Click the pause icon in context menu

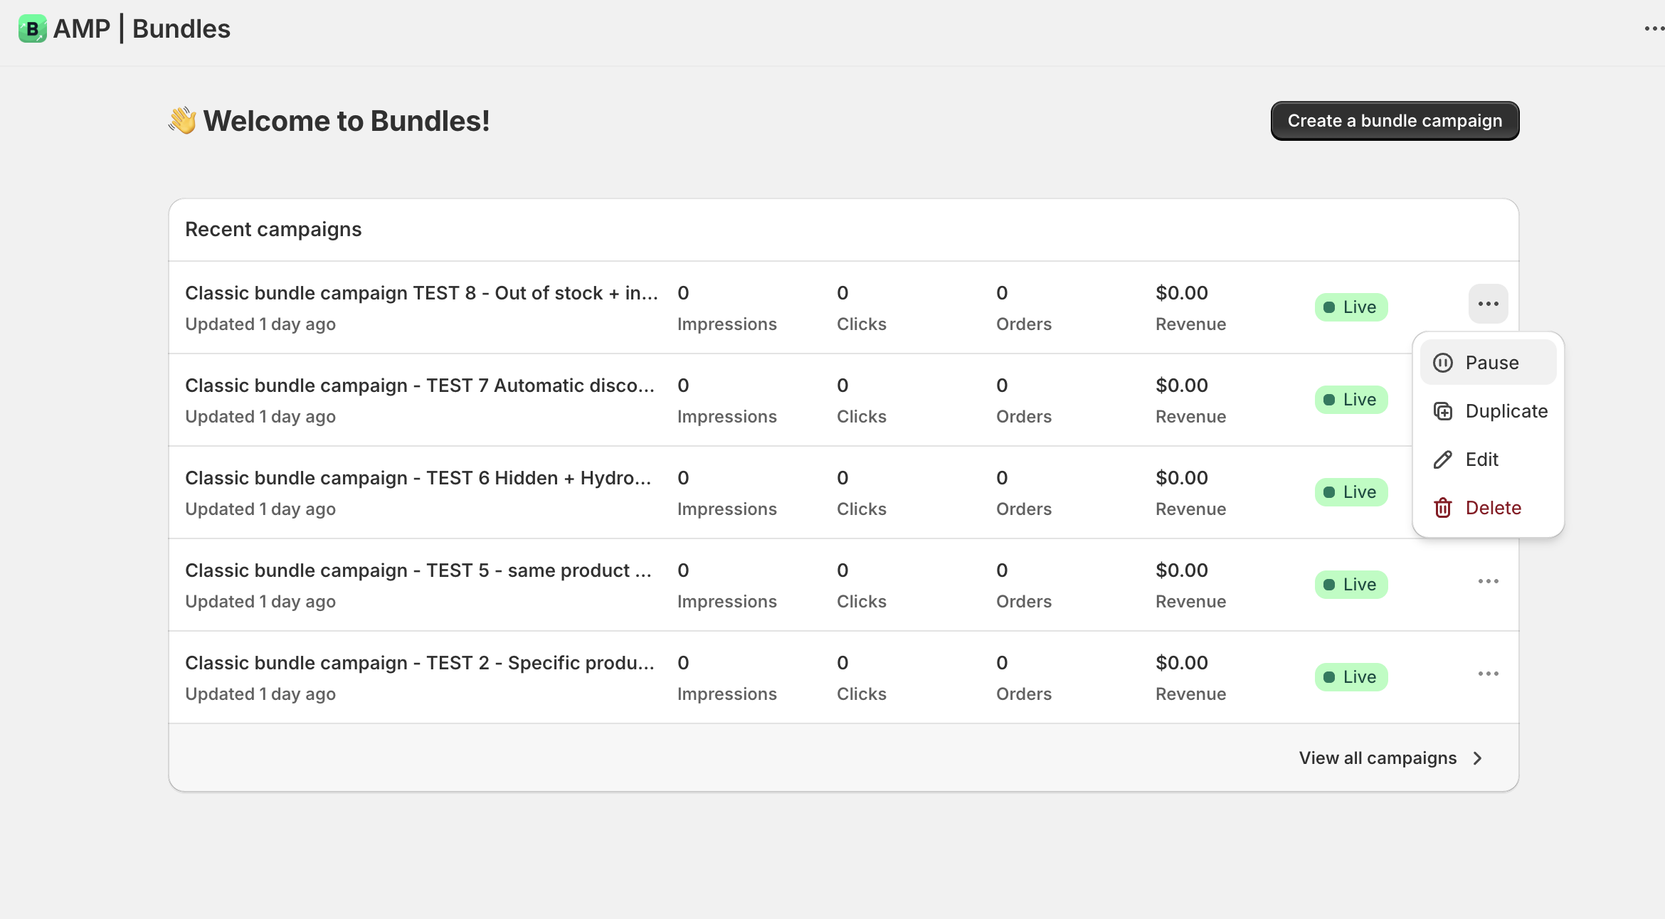[1443, 363]
